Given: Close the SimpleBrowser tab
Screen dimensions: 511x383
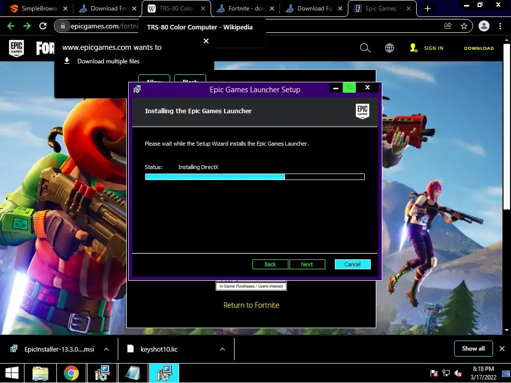Looking at the screenshot, I should coord(65,8).
